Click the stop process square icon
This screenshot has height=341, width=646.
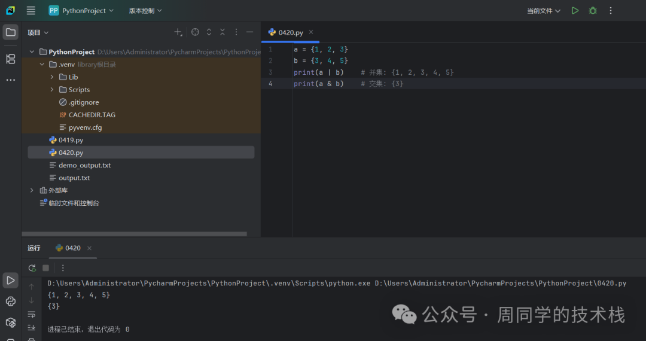tap(45, 268)
